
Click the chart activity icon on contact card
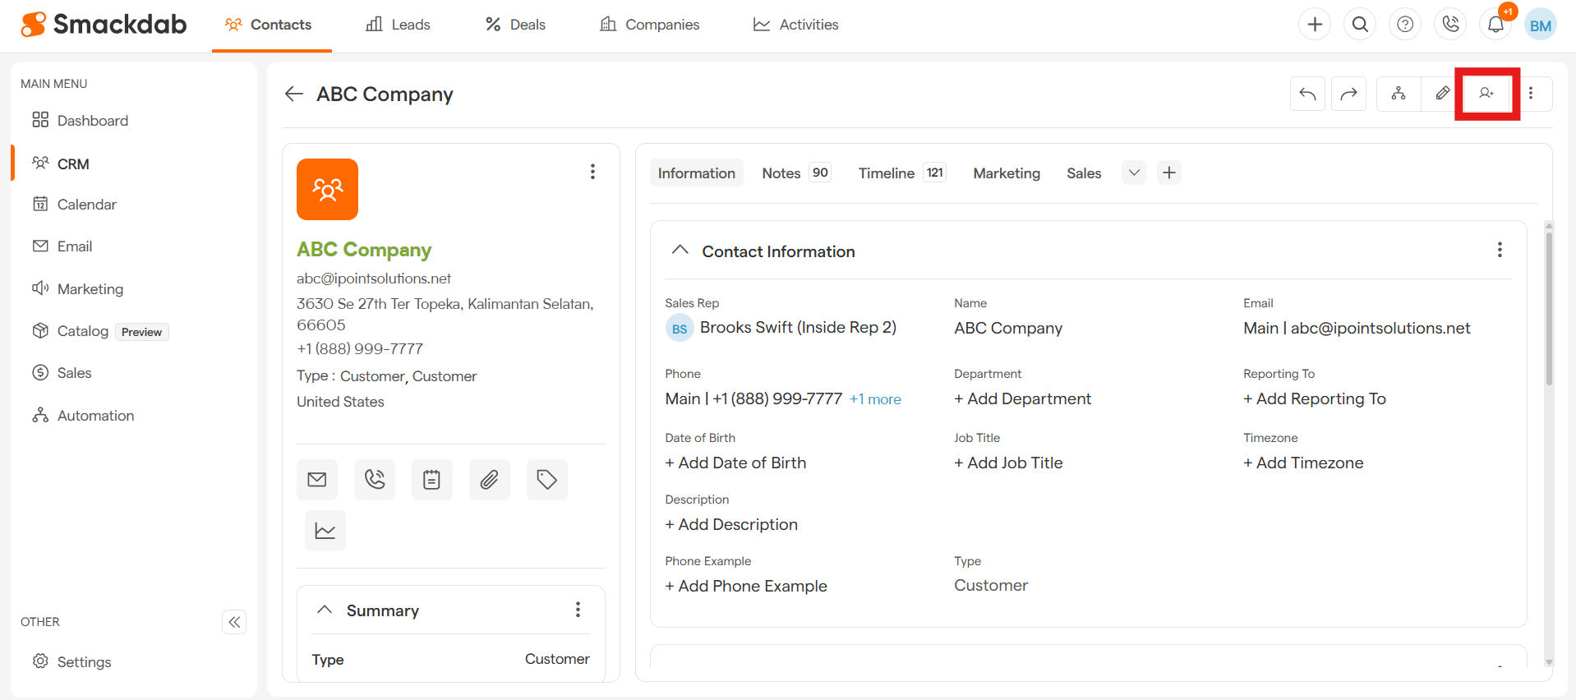click(x=325, y=531)
